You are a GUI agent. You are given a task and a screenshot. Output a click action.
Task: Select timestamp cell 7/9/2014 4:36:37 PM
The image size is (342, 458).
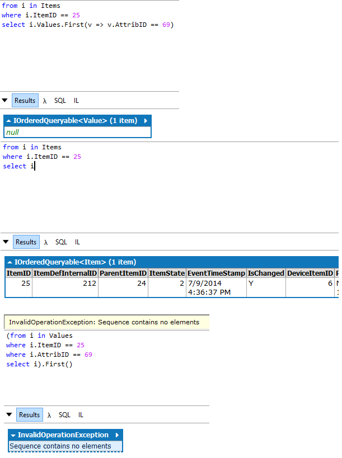pos(216,287)
